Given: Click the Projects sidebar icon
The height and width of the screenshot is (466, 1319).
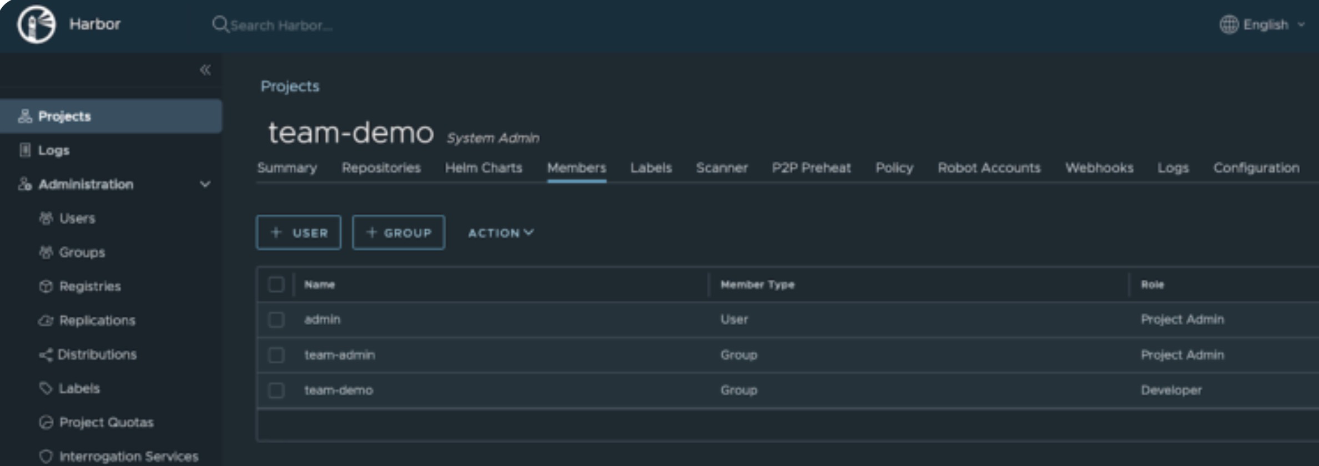Looking at the screenshot, I should (x=25, y=116).
